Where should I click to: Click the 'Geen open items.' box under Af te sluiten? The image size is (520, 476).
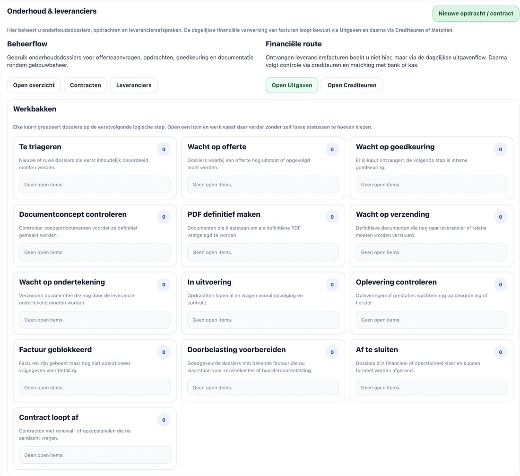[x=432, y=387]
